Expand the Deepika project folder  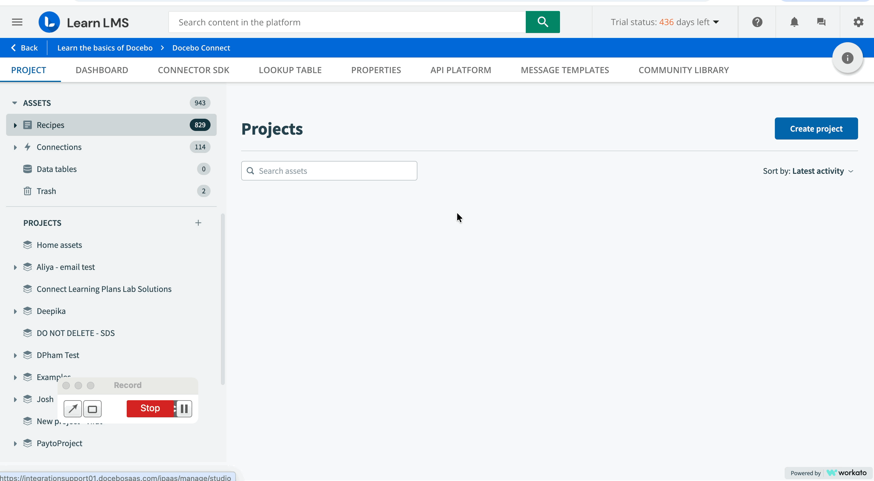[15, 311]
